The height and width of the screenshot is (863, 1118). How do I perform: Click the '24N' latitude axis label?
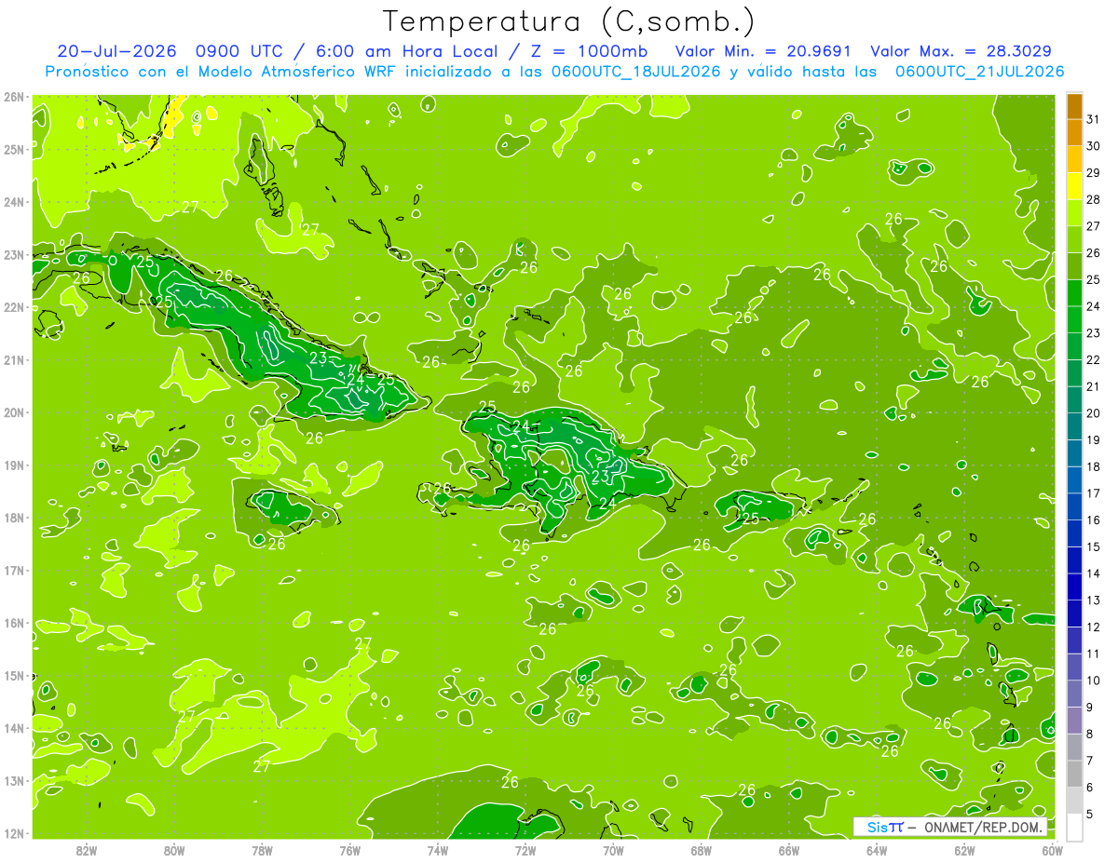(x=13, y=202)
